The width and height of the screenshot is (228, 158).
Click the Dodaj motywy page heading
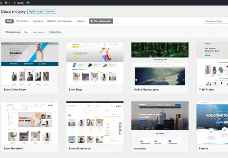tap(13, 11)
